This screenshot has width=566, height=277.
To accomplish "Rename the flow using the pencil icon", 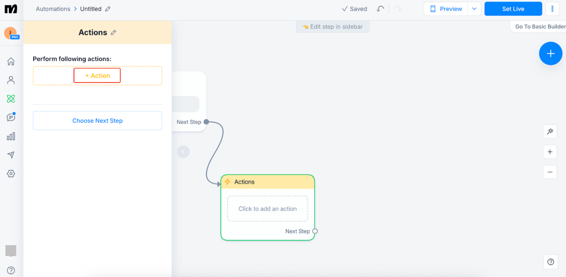I will [x=107, y=8].
